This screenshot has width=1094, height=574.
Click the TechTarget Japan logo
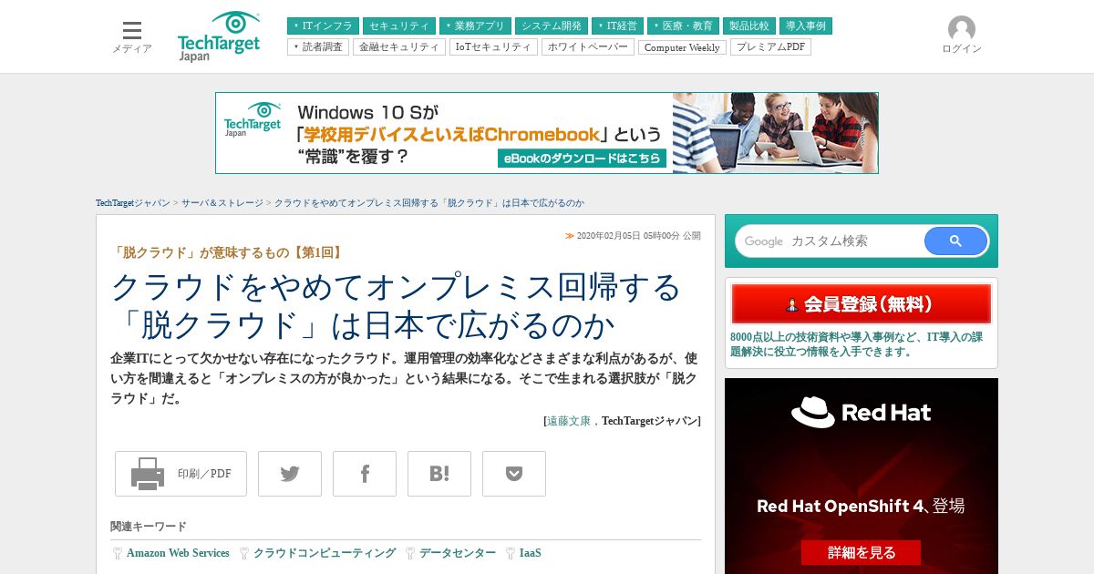(x=219, y=36)
